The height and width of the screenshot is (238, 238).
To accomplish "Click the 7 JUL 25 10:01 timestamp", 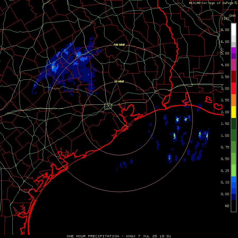I will coord(154,236).
